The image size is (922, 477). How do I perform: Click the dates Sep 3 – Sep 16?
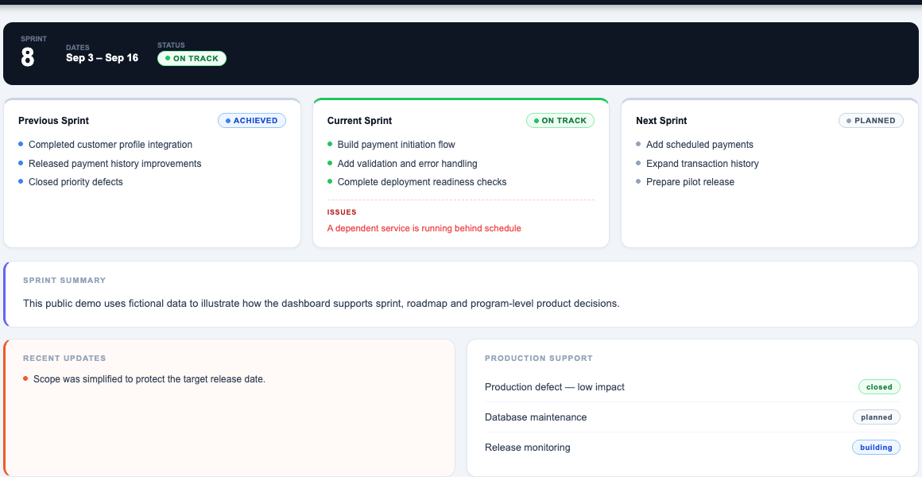(x=103, y=58)
